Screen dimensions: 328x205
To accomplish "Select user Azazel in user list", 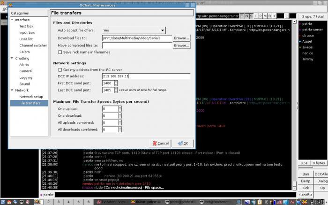I will click(x=307, y=41).
